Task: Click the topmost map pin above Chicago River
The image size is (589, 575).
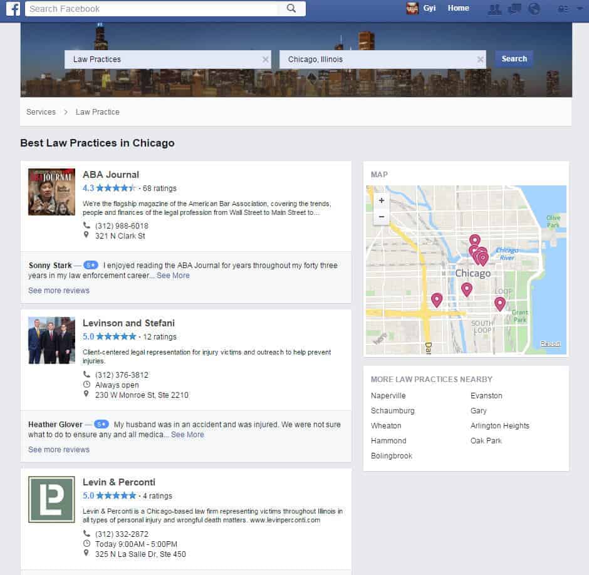Action: tap(475, 241)
